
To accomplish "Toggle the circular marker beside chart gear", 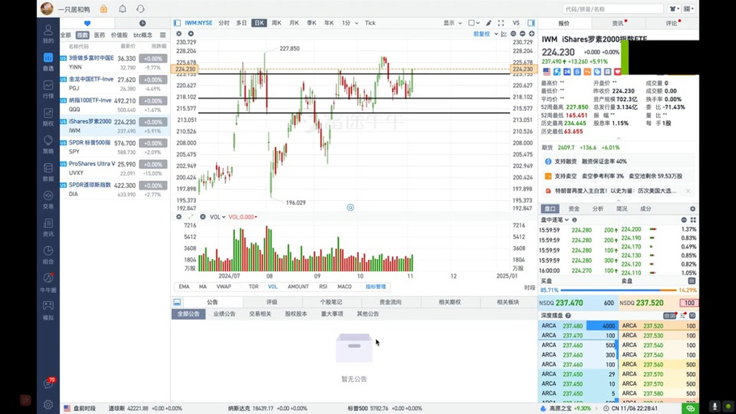I will [x=190, y=34].
